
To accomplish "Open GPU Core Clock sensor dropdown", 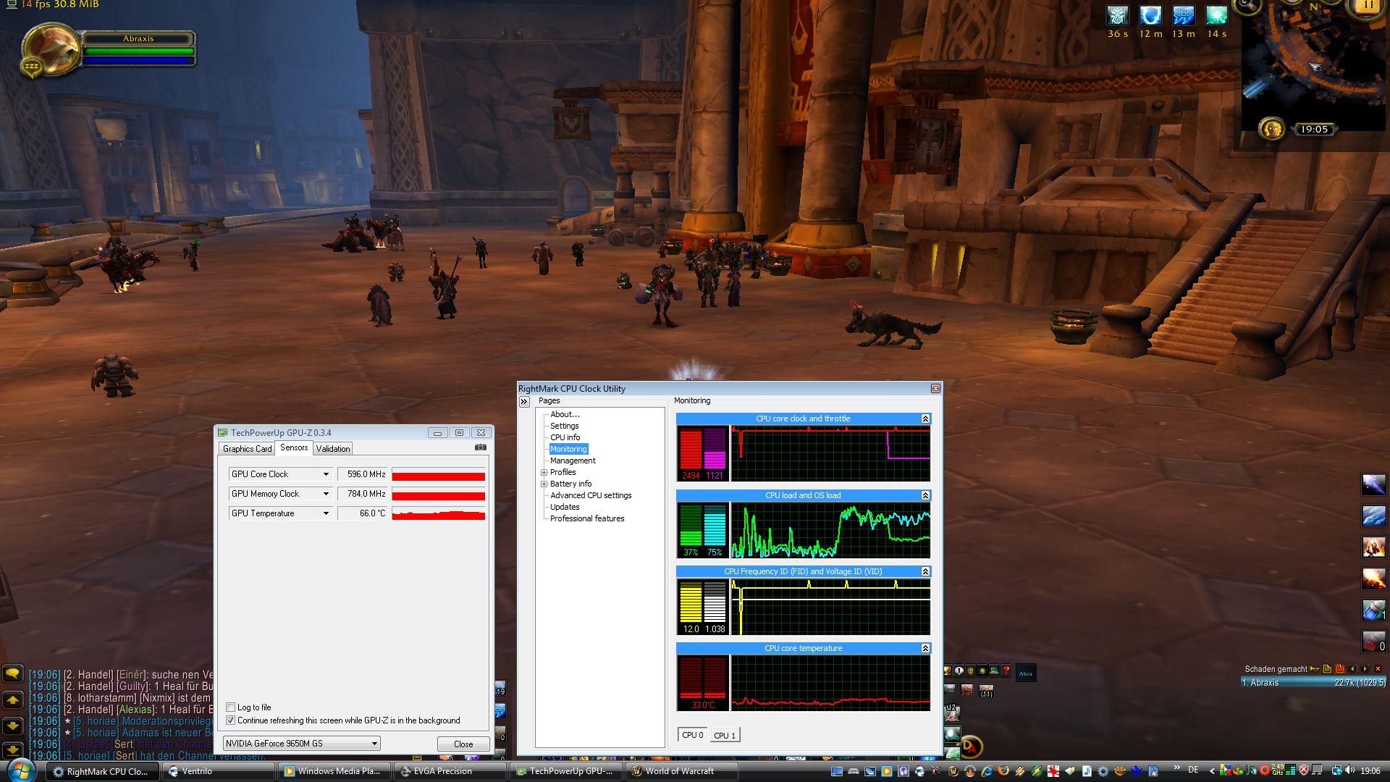I will click(x=326, y=474).
